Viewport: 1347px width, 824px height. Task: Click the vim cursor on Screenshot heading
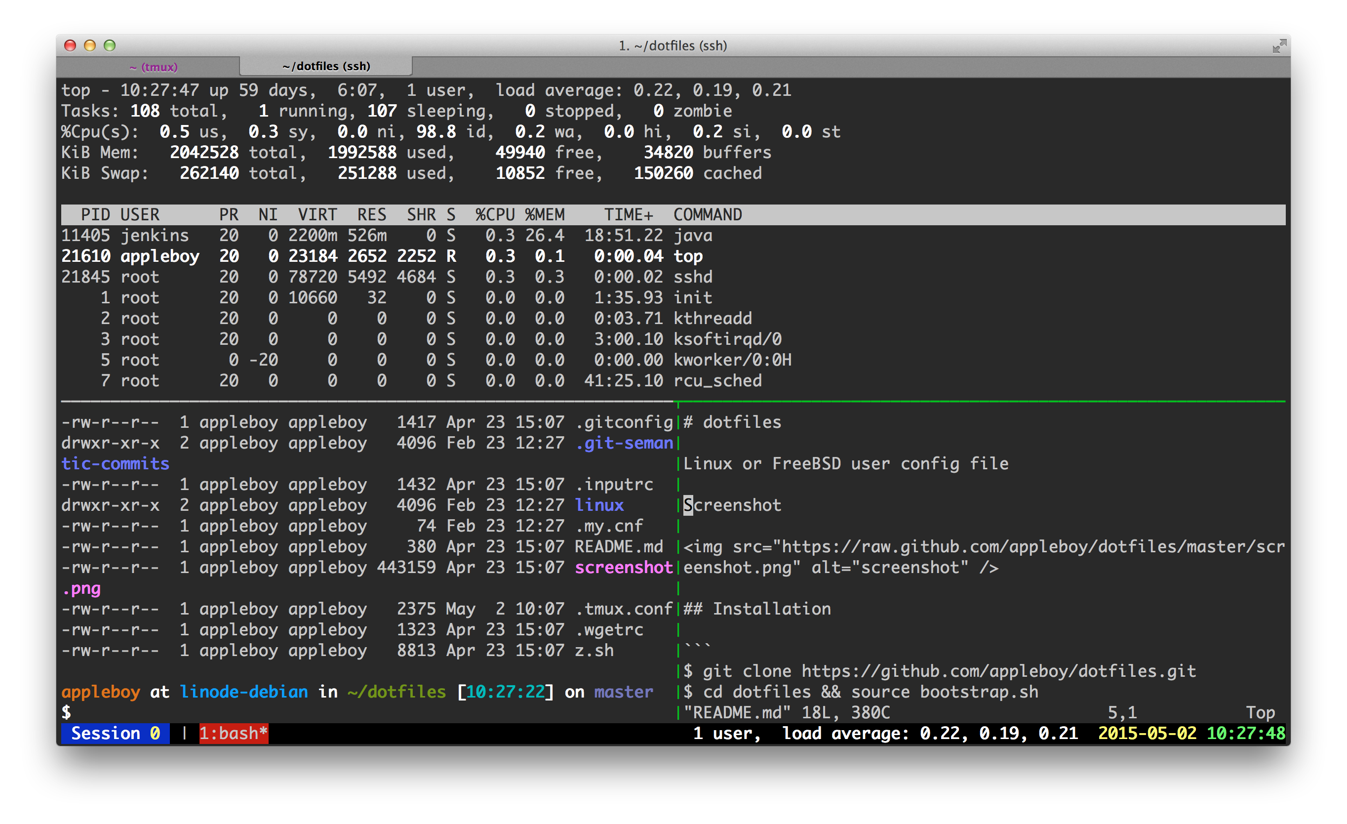pos(688,505)
